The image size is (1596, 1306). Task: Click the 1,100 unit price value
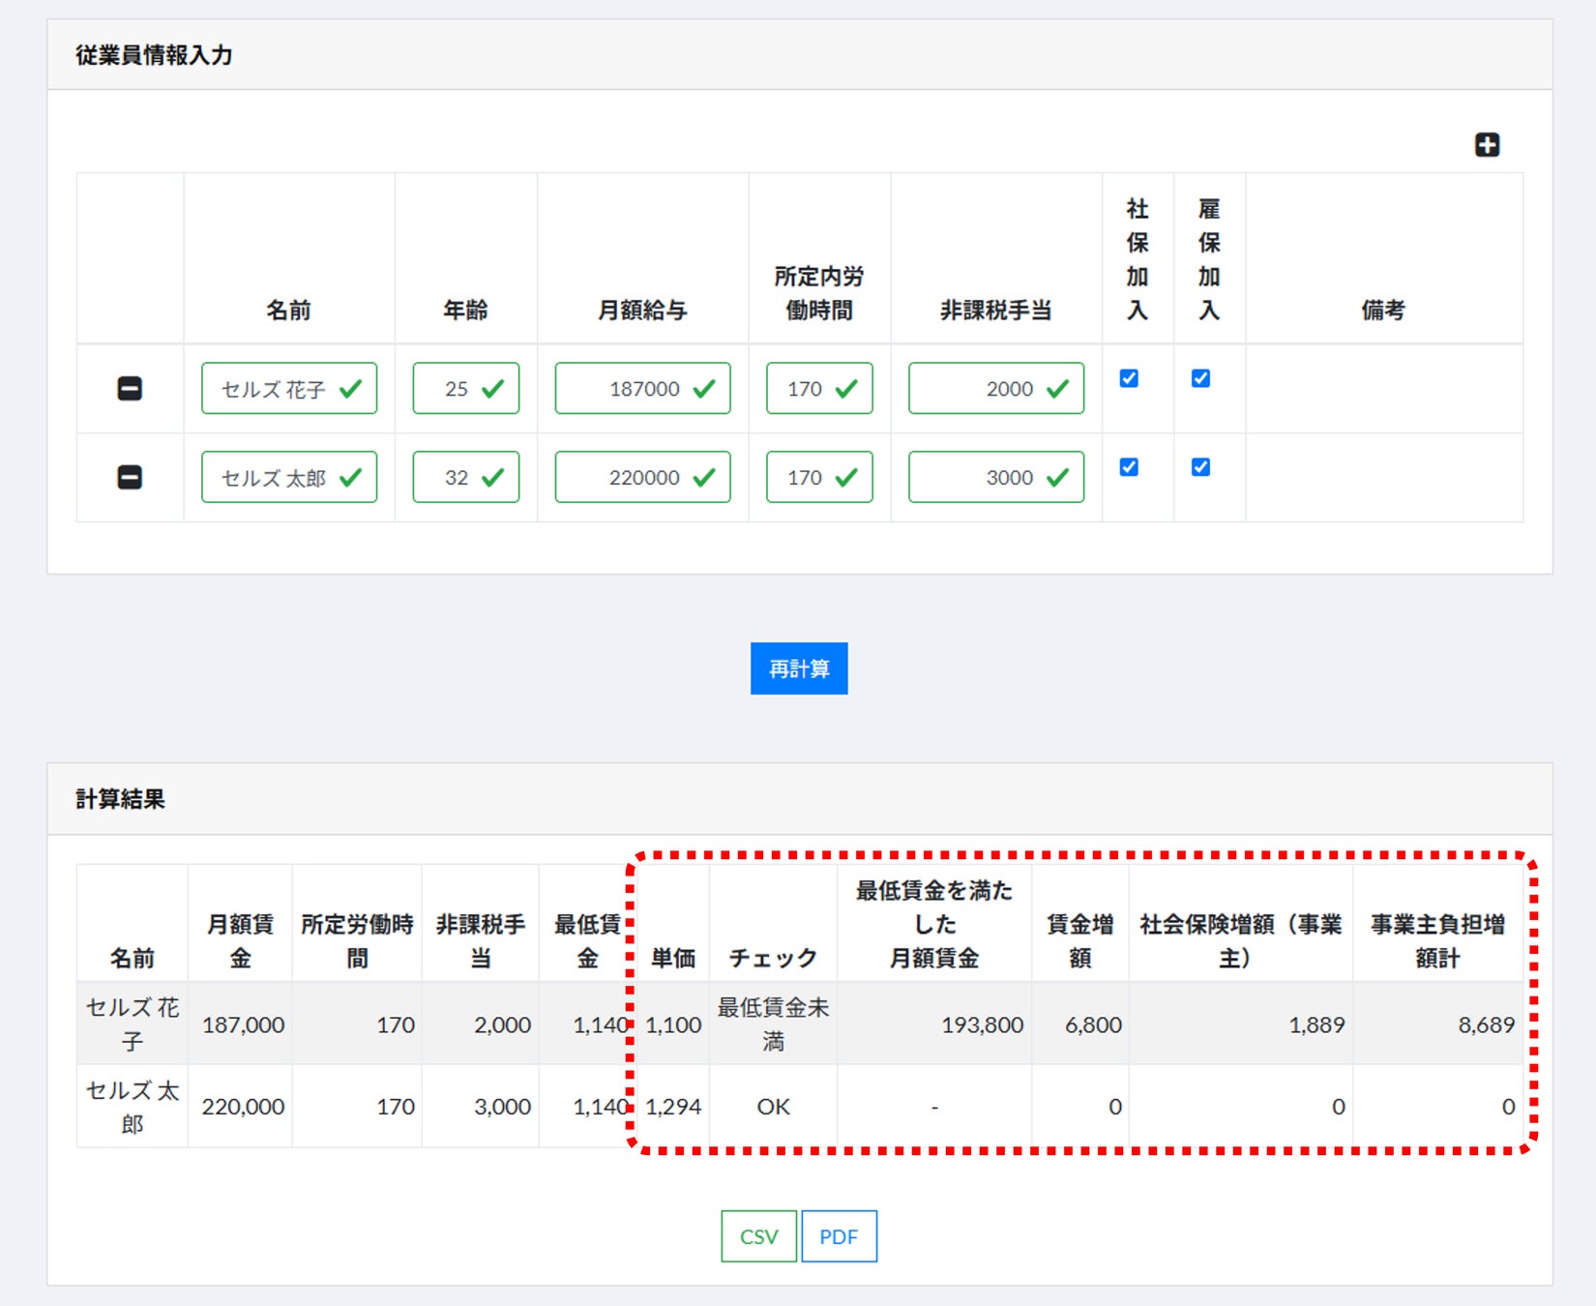click(x=674, y=1024)
